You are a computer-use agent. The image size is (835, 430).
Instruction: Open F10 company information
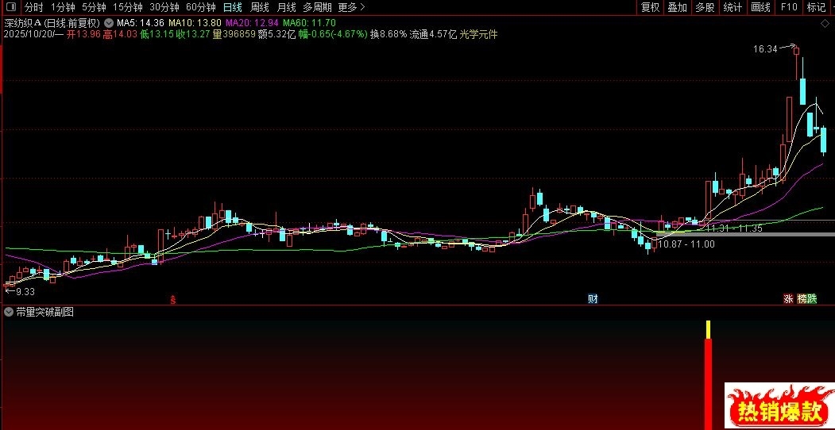pyautogui.click(x=789, y=7)
